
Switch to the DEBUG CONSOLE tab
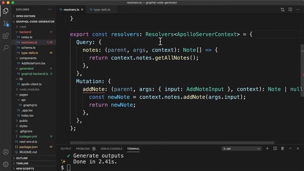coord(111,149)
